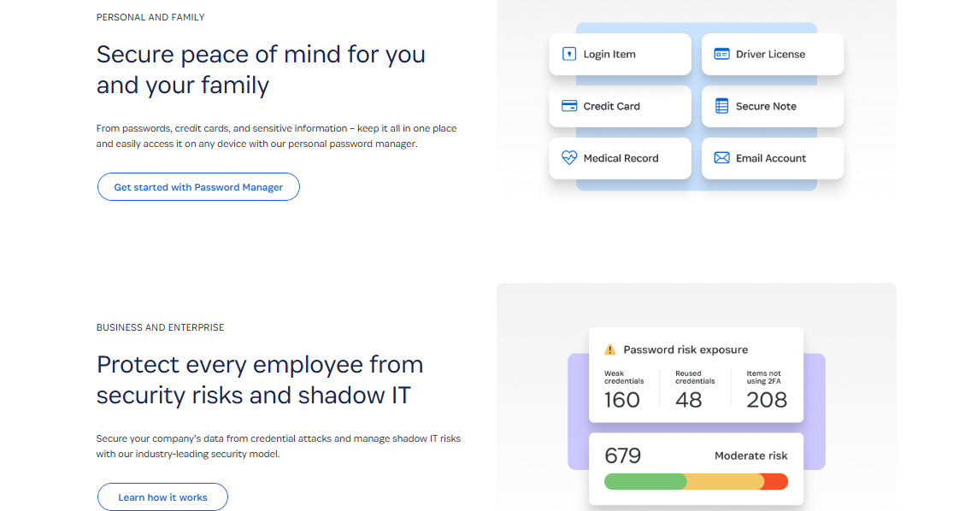
Task: Click the Medical Record heart icon
Action: pos(569,158)
